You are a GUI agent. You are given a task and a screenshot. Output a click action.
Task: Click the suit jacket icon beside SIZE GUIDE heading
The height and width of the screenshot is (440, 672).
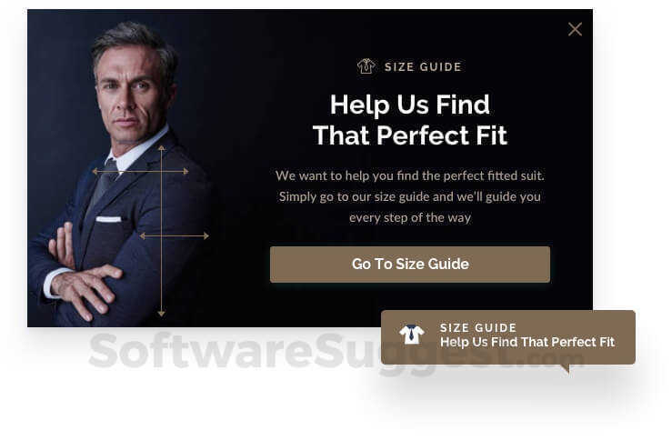(x=366, y=66)
